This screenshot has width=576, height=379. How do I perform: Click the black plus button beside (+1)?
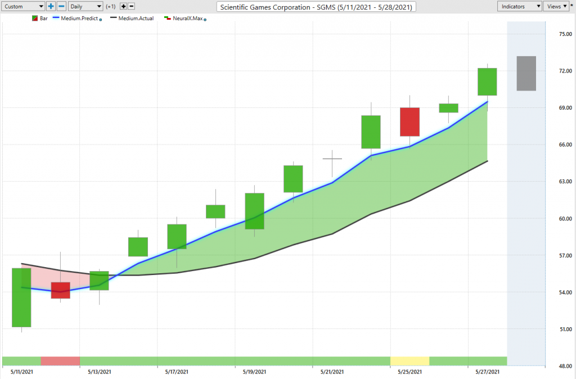click(x=123, y=6)
